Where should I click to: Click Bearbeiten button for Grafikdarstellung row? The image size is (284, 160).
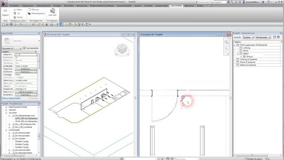pos(26,72)
